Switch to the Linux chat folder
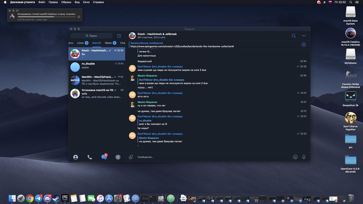 [83, 43]
